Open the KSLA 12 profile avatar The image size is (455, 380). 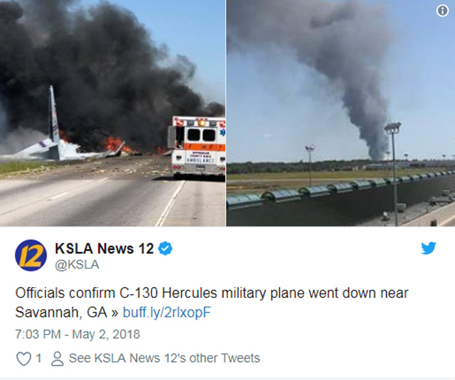point(31,255)
